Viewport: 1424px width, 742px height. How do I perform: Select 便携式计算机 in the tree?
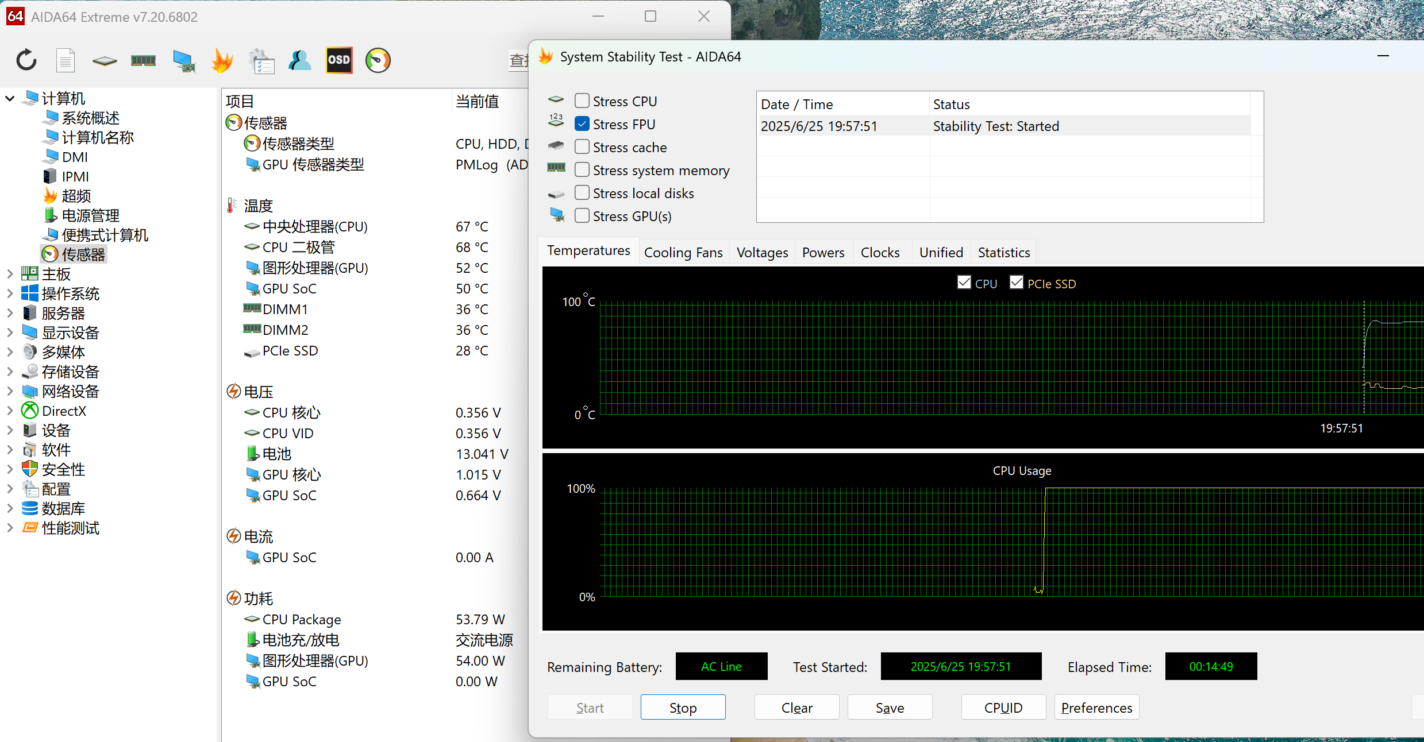coord(105,235)
